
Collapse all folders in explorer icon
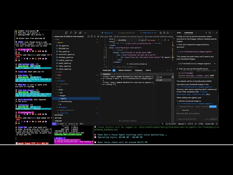point(98,36)
